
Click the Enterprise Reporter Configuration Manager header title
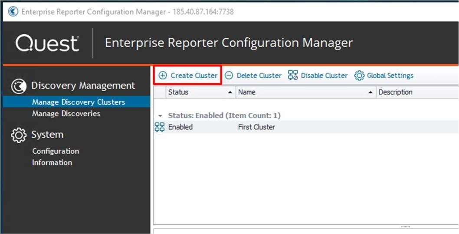229,43
